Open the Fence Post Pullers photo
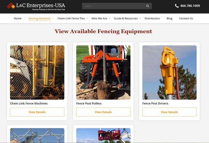This screenshot has height=143, width=209. pyautogui.click(x=103, y=72)
